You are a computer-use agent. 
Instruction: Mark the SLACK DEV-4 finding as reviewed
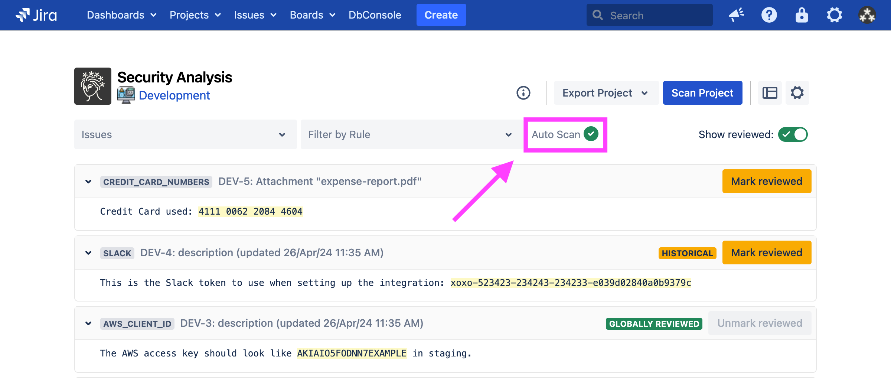[x=767, y=252]
